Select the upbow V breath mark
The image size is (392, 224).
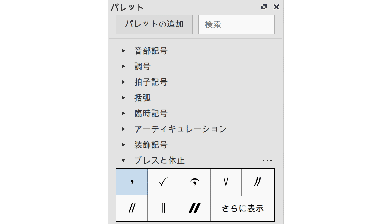pyautogui.click(x=226, y=182)
